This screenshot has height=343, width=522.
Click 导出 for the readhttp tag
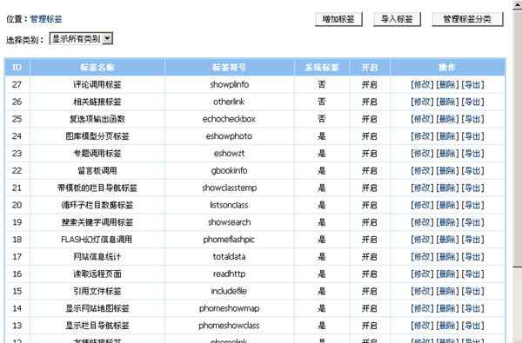472,274
